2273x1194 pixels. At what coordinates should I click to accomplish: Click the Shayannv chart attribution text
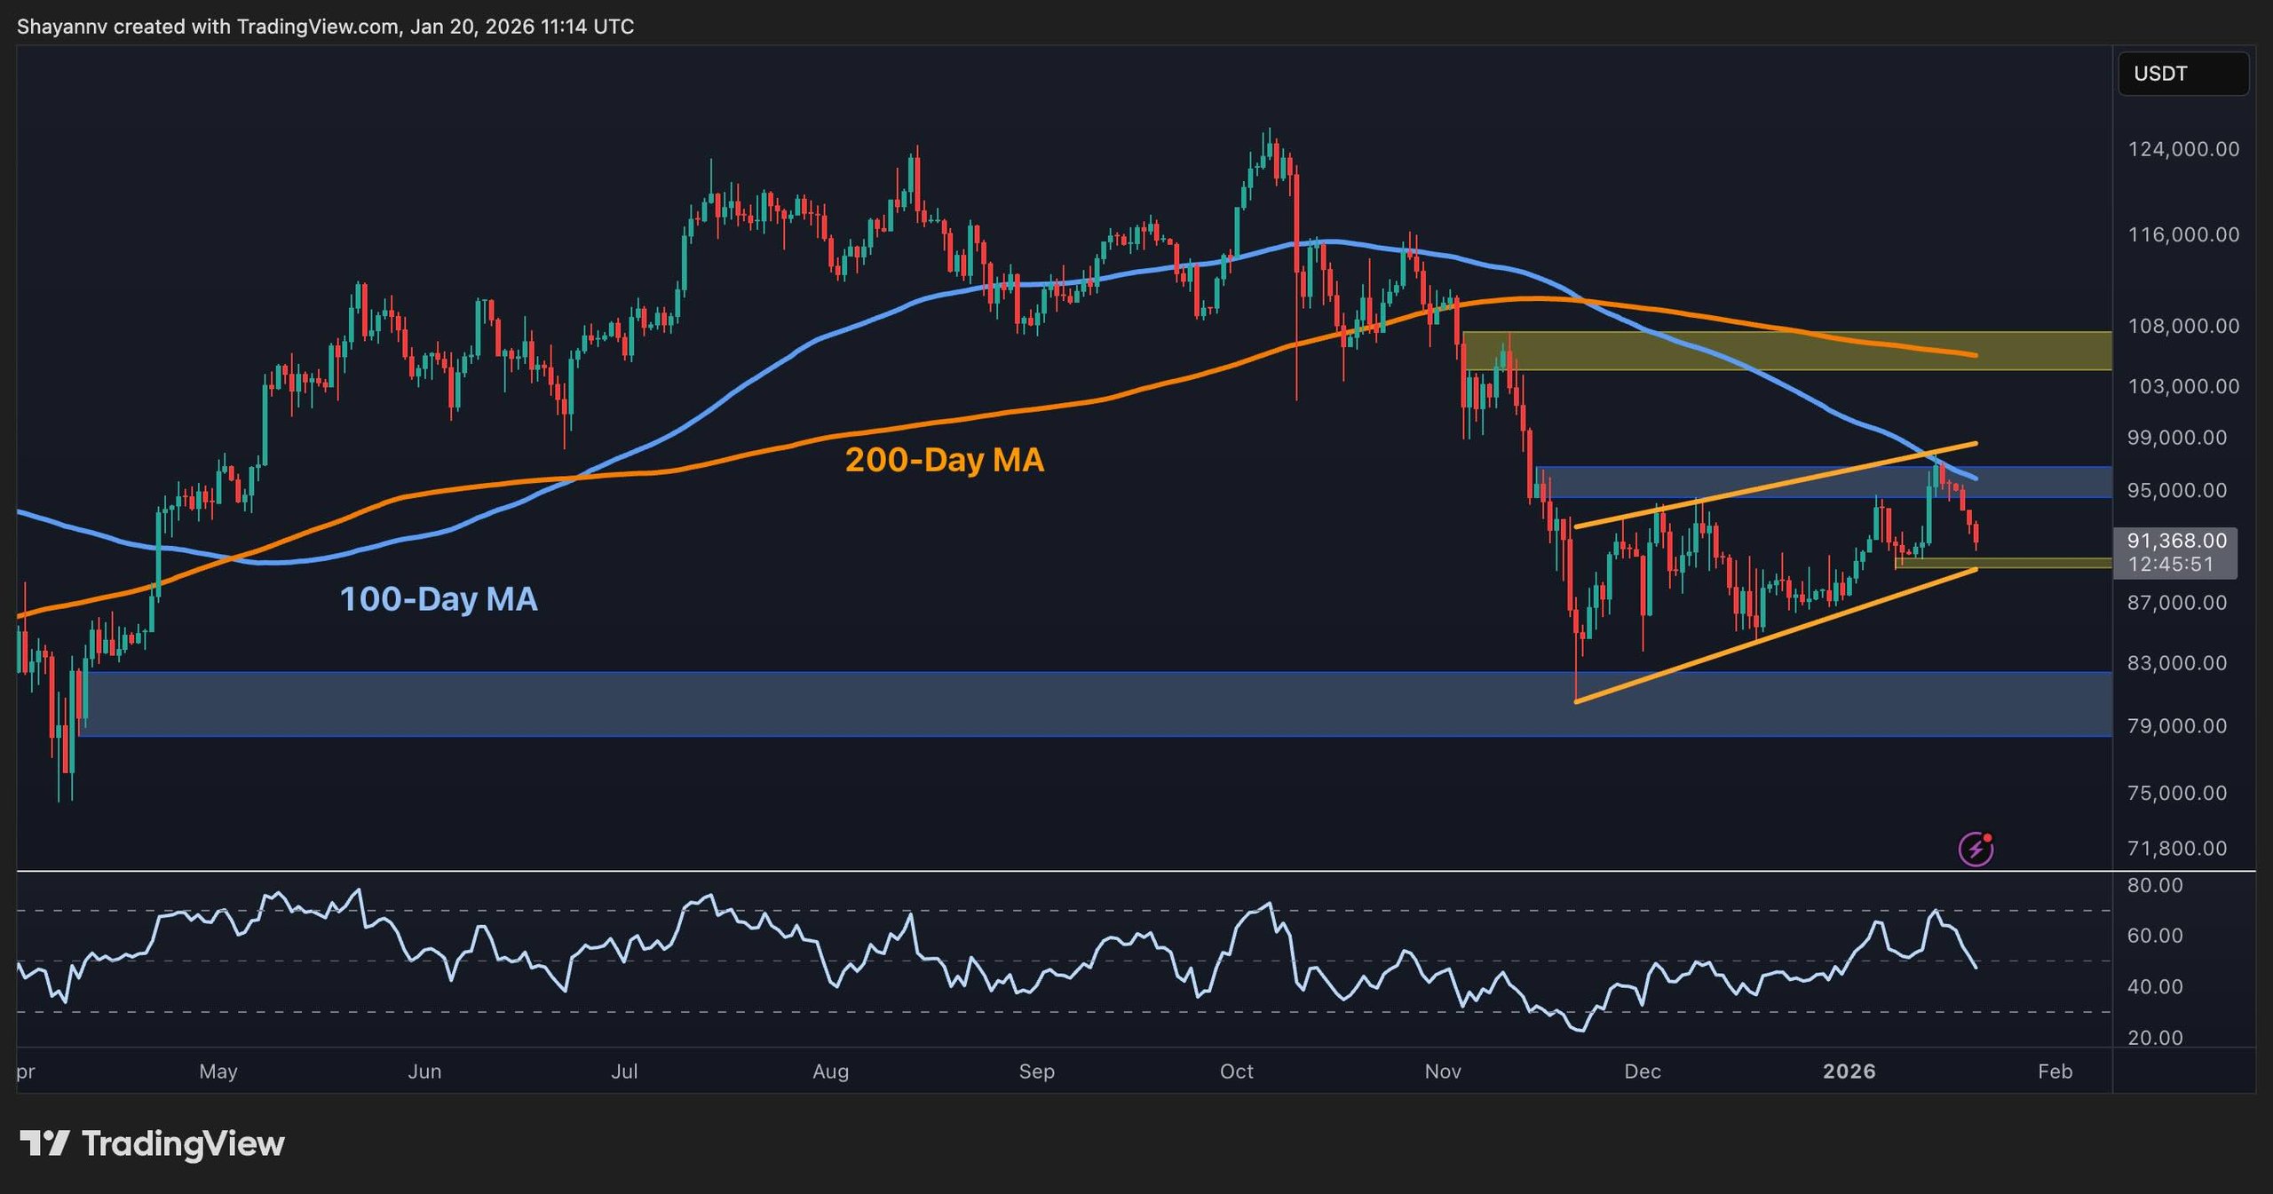[62, 27]
